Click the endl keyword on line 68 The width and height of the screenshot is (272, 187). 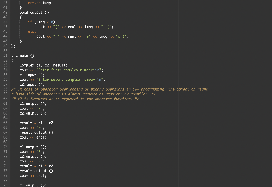[41, 137]
